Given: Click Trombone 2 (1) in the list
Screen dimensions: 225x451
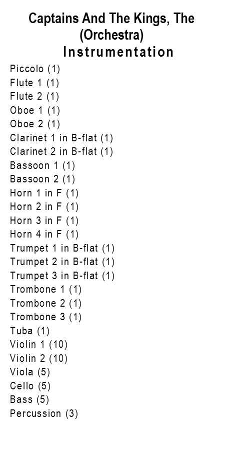Looking at the screenshot, I should pyautogui.click(x=46, y=304).
